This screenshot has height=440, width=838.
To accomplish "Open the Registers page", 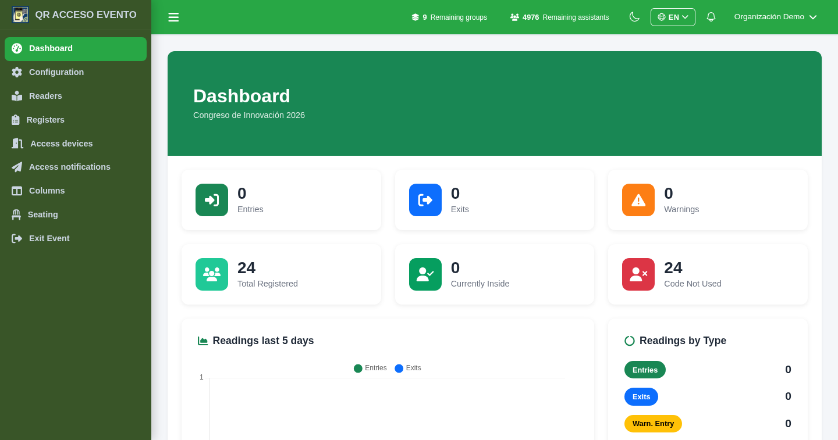I will coord(76,120).
